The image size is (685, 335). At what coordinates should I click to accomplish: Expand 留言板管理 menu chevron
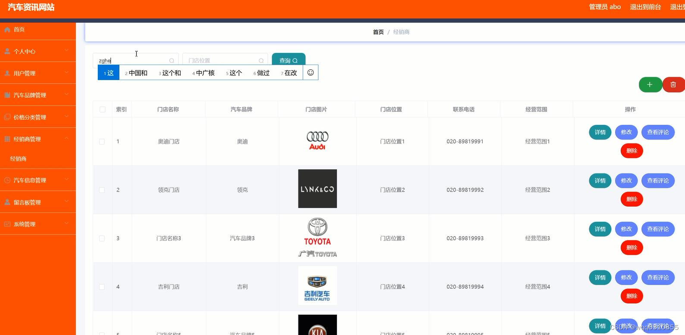click(x=66, y=201)
